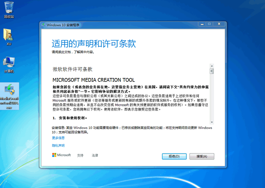
Task: Click the 安装信息 note about Windows 10 features
Action: click(132, 130)
